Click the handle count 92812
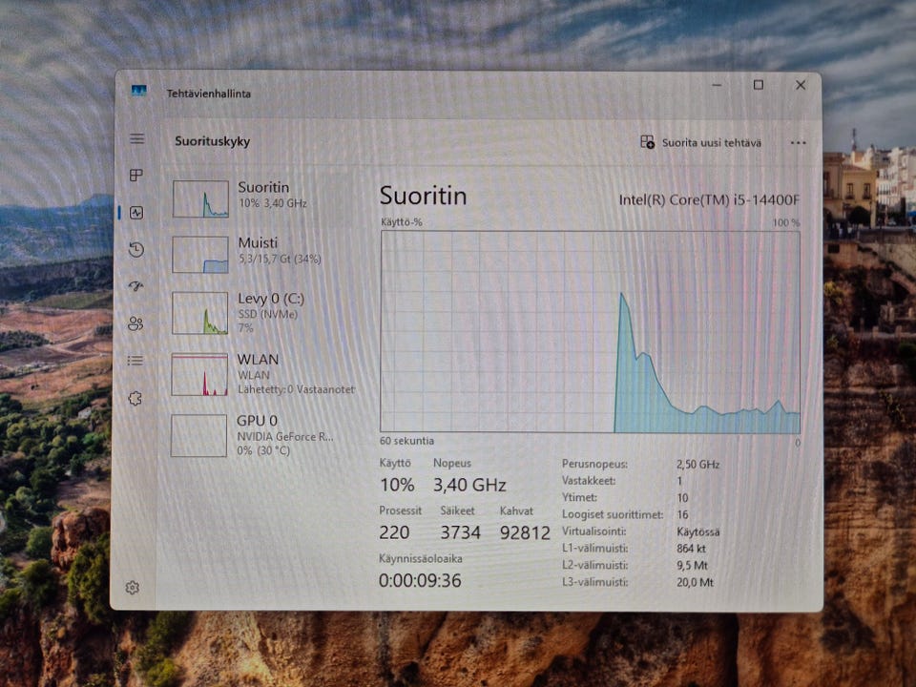This screenshot has width=916, height=687. (x=525, y=532)
